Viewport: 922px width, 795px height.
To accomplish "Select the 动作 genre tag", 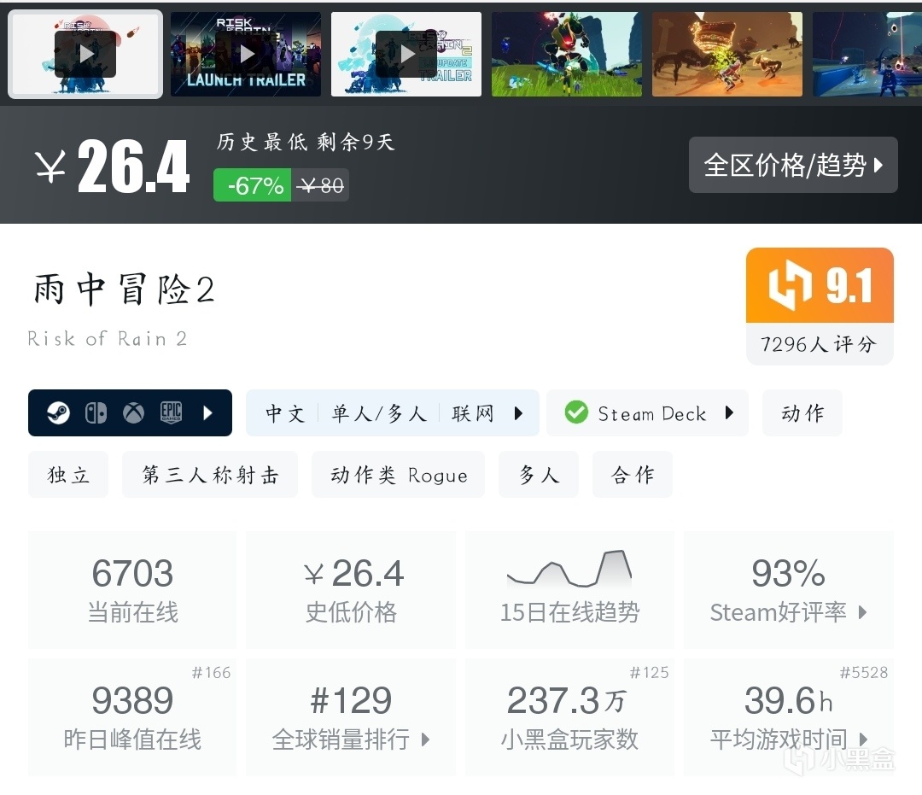I will pos(802,412).
